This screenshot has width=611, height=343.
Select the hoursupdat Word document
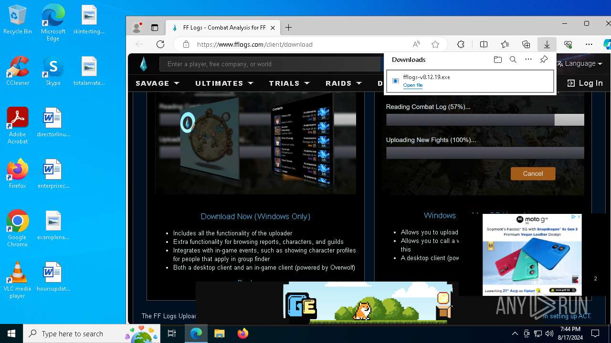pyautogui.click(x=53, y=277)
